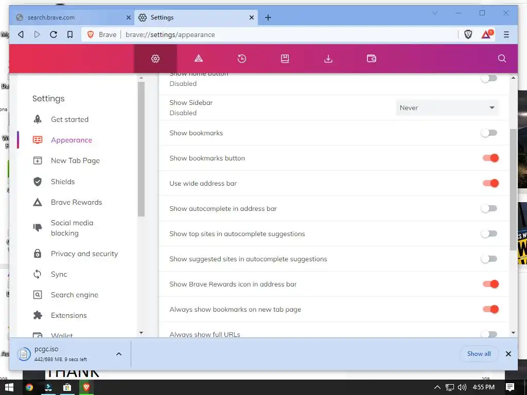This screenshot has width=527, height=395.
Task: Open a new tab with the plus button
Action: (x=268, y=17)
